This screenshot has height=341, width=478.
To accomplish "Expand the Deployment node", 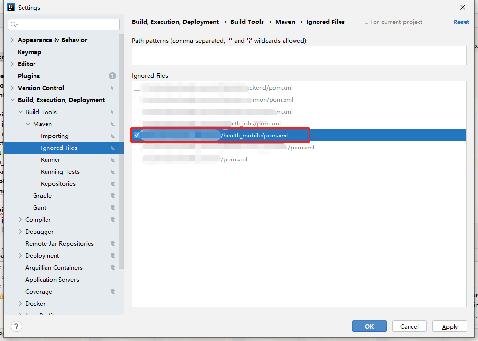I will (x=20, y=256).
